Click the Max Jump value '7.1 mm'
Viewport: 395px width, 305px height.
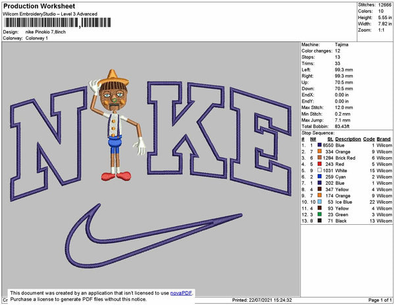(342, 120)
